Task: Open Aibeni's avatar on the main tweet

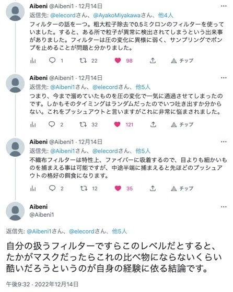Action: point(15,211)
